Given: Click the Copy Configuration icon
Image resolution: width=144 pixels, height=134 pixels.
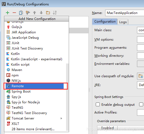Looking at the screenshot, I should [x=21, y=13].
